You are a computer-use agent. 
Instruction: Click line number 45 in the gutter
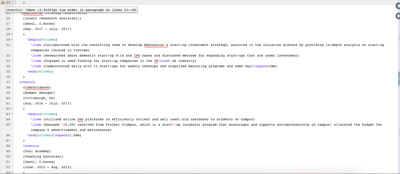pyautogui.click(x=8, y=125)
